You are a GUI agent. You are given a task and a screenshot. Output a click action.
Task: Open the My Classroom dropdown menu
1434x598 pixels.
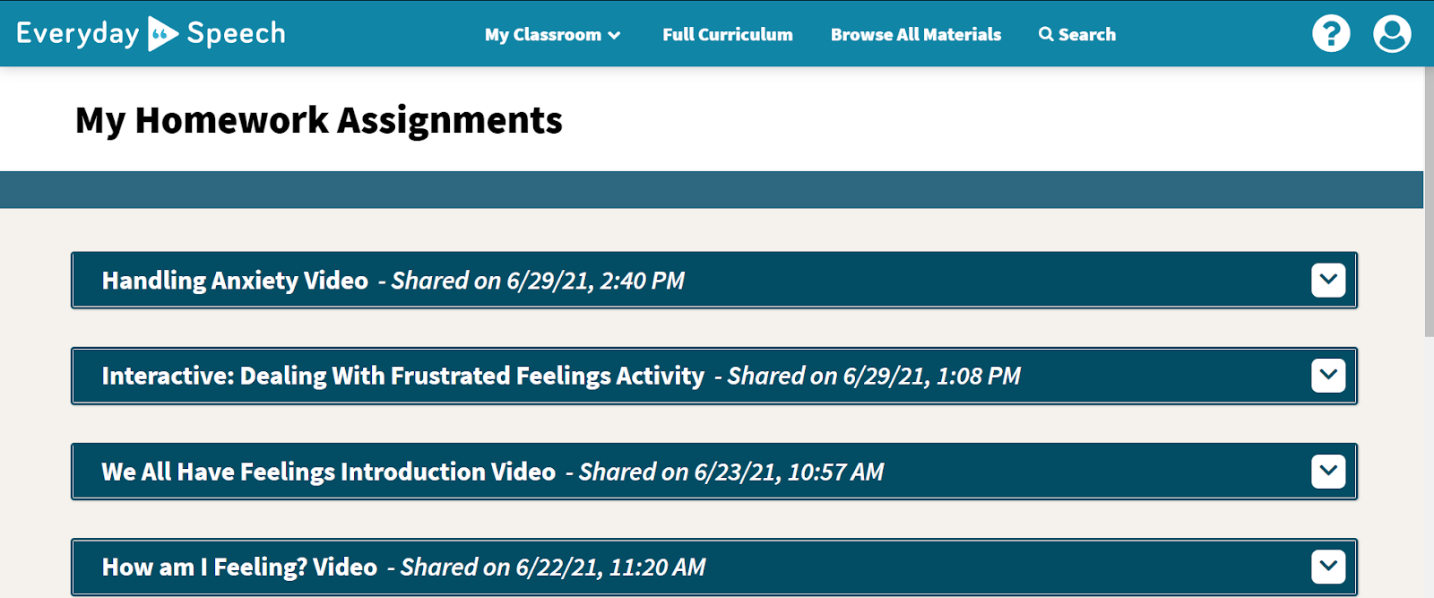click(x=552, y=35)
